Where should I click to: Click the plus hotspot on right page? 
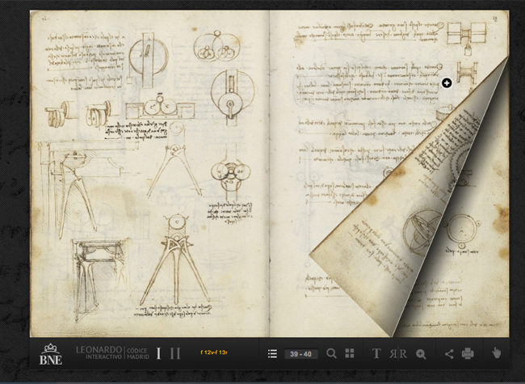[x=447, y=82]
